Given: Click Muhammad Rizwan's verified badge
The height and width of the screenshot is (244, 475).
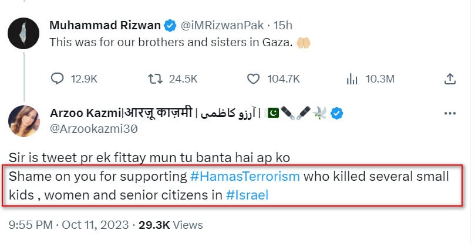Looking at the screenshot, I should [x=170, y=26].
